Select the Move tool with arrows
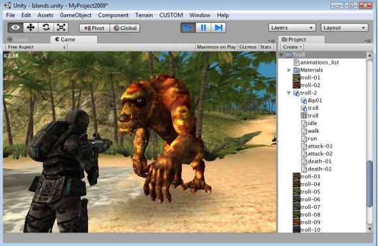The image size is (378, 246). click(31, 27)
